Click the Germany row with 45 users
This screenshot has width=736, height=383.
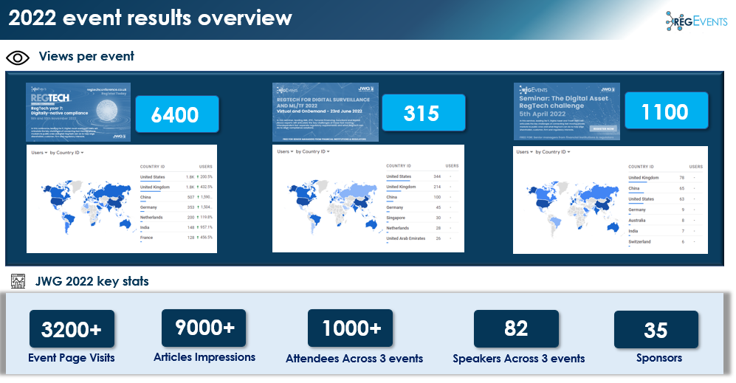[422, 207]
